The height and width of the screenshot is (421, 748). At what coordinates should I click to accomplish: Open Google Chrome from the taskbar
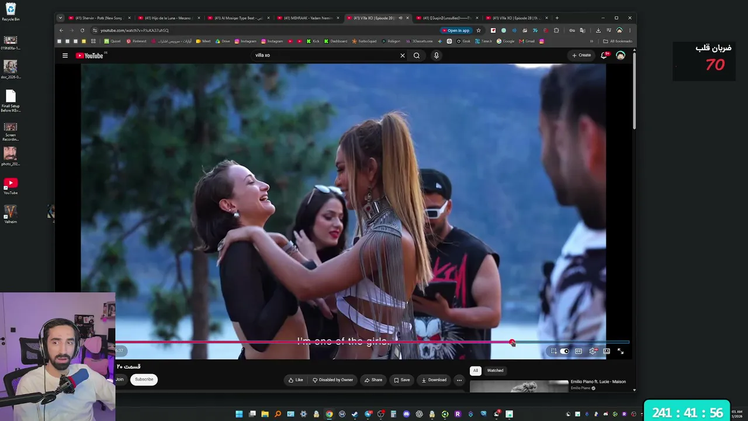tap(329, 415)
